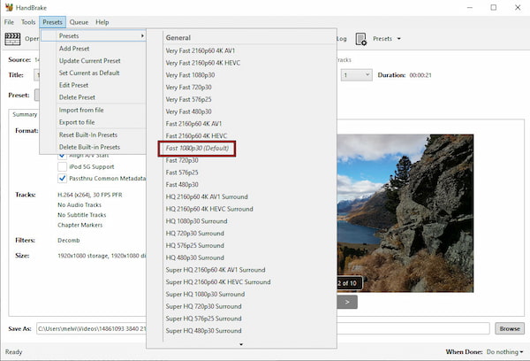Open the Tools menu
The height and width of the screenshot is (361, 530).
point(28,22)
